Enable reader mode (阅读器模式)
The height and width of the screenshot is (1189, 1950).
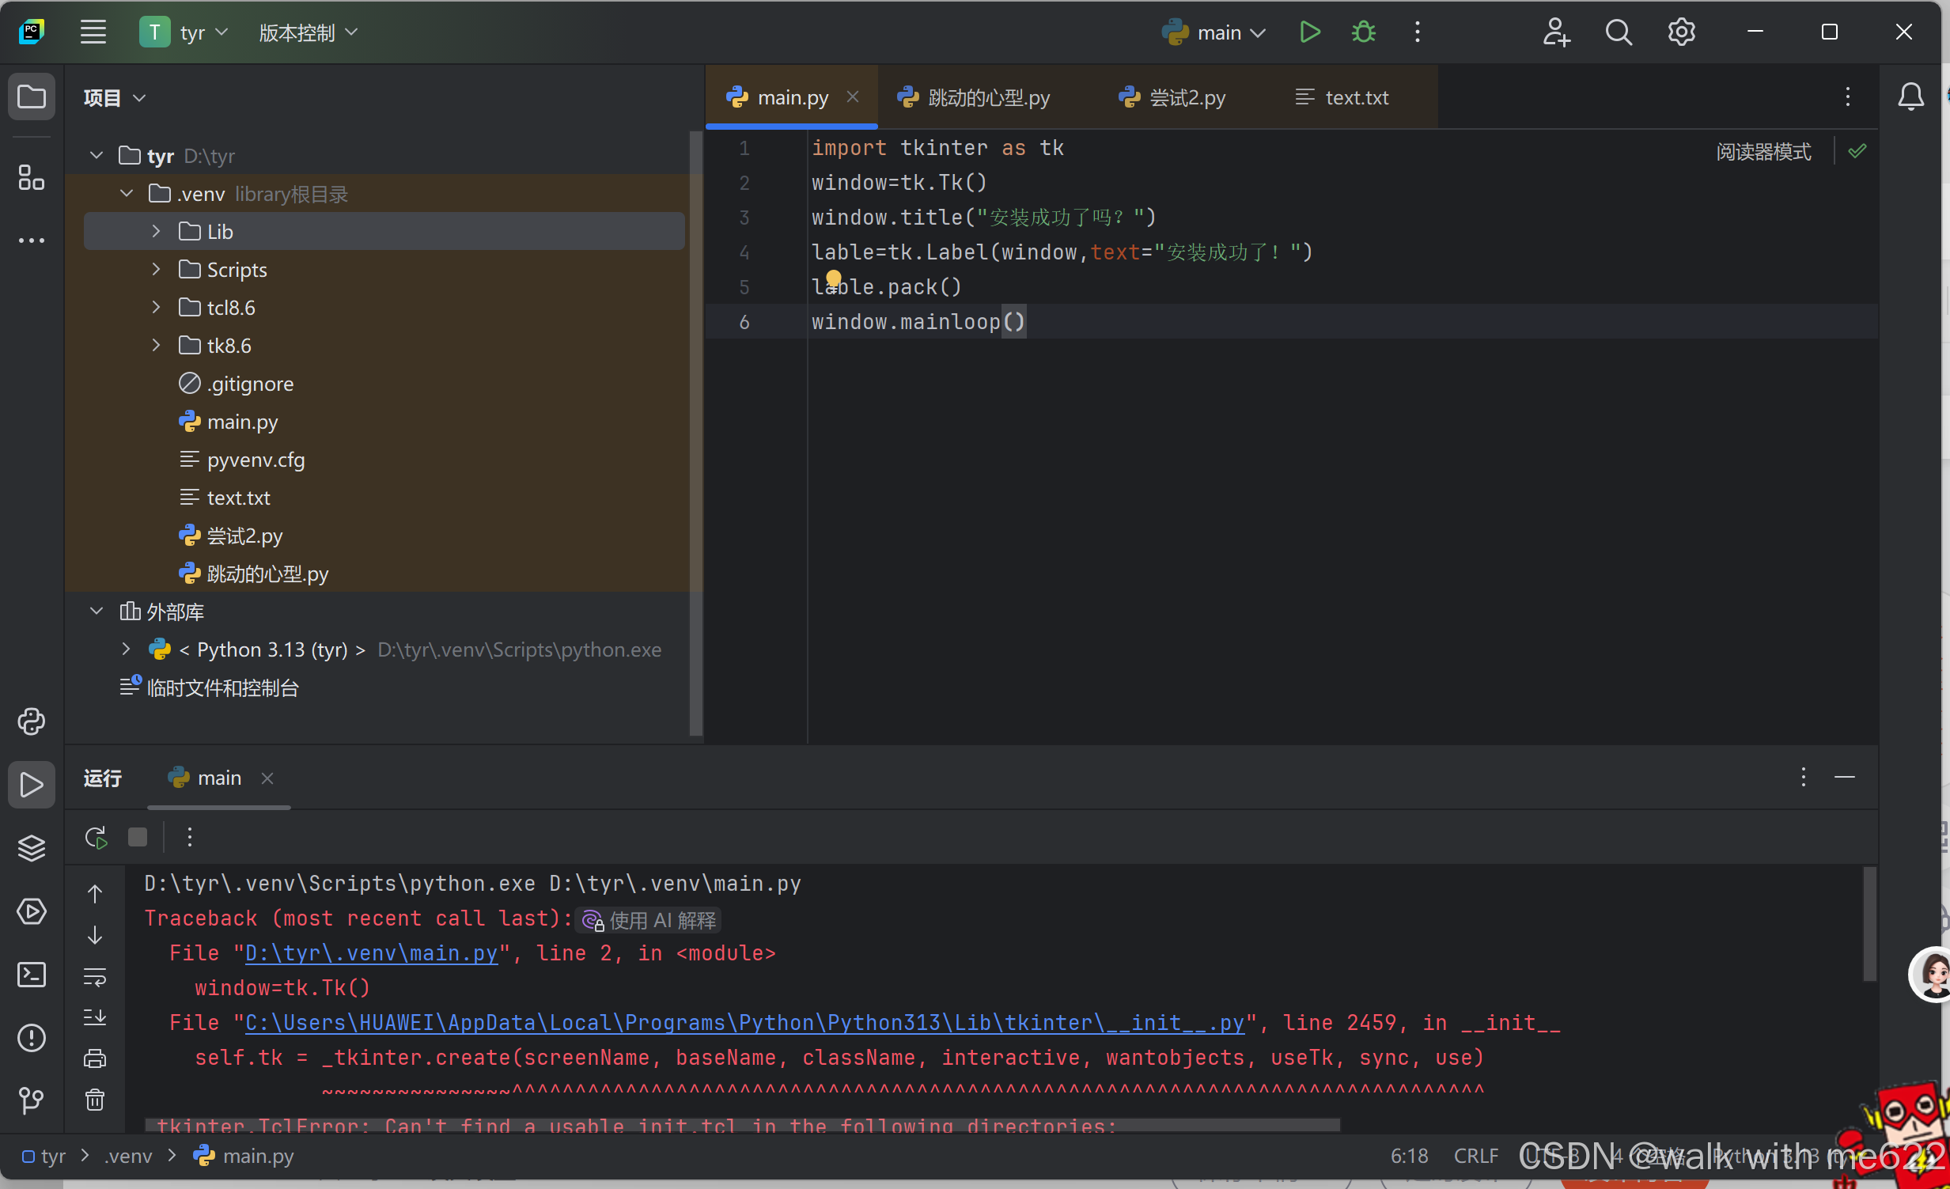click(1763, 151)
